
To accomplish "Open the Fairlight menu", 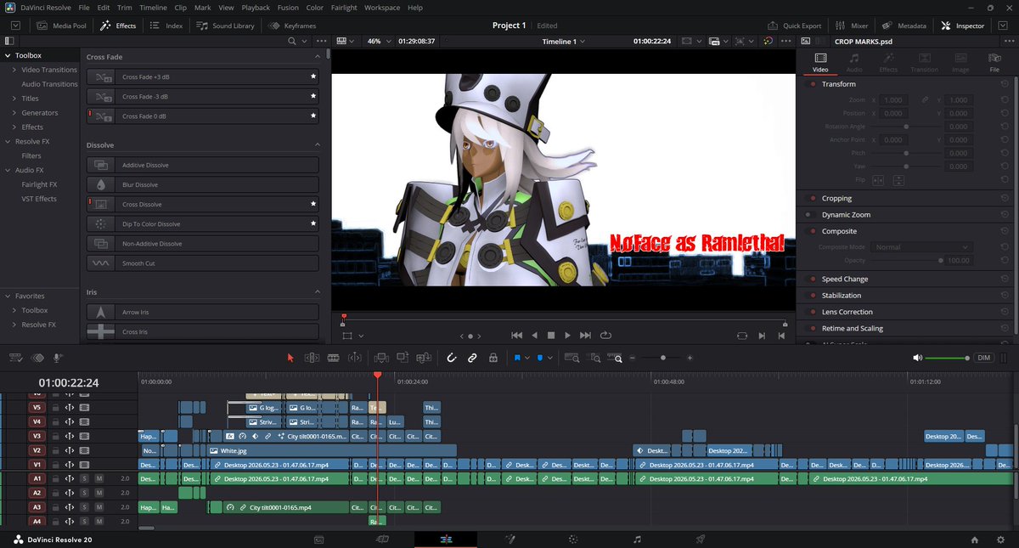I will (x=344, y=8).
